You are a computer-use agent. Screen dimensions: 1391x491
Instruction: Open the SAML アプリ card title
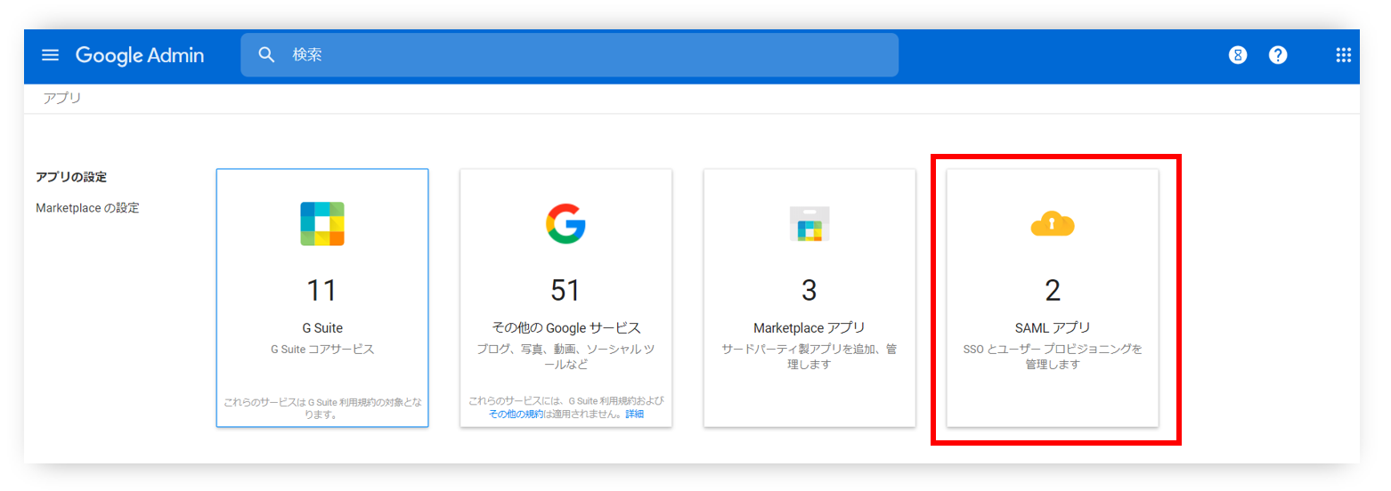pos(1053,327)
